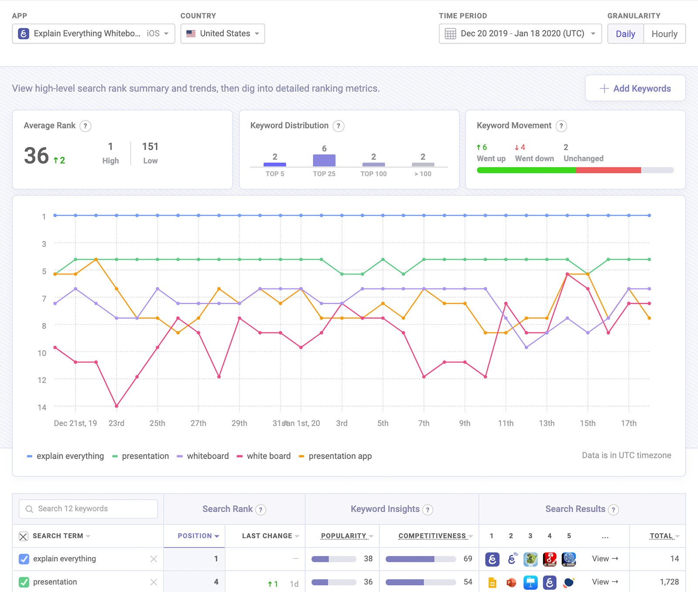698x592 pixels.
Task: Click the Keyword Insights help icon
Action: tap(428, 510)
